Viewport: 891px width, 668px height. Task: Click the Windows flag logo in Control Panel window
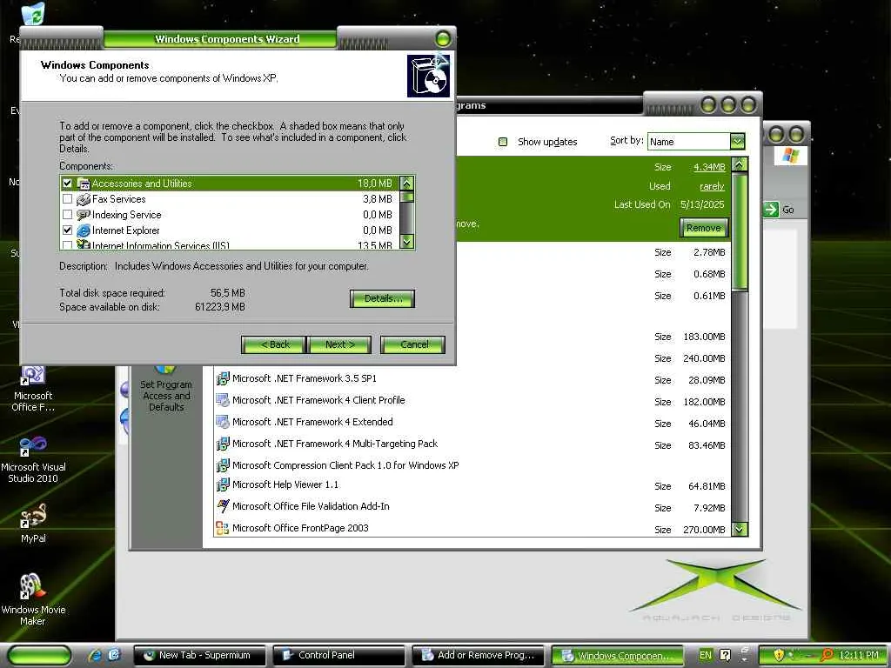pyautogui.click(x=790, y=155)
